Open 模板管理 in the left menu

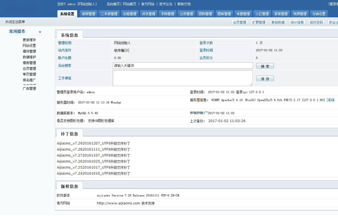tap(29, 63)
